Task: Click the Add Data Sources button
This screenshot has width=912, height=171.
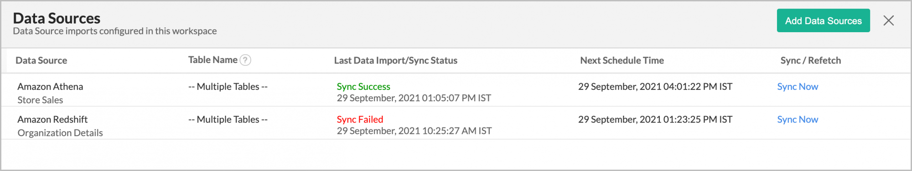Action: [x=823, y=20]
